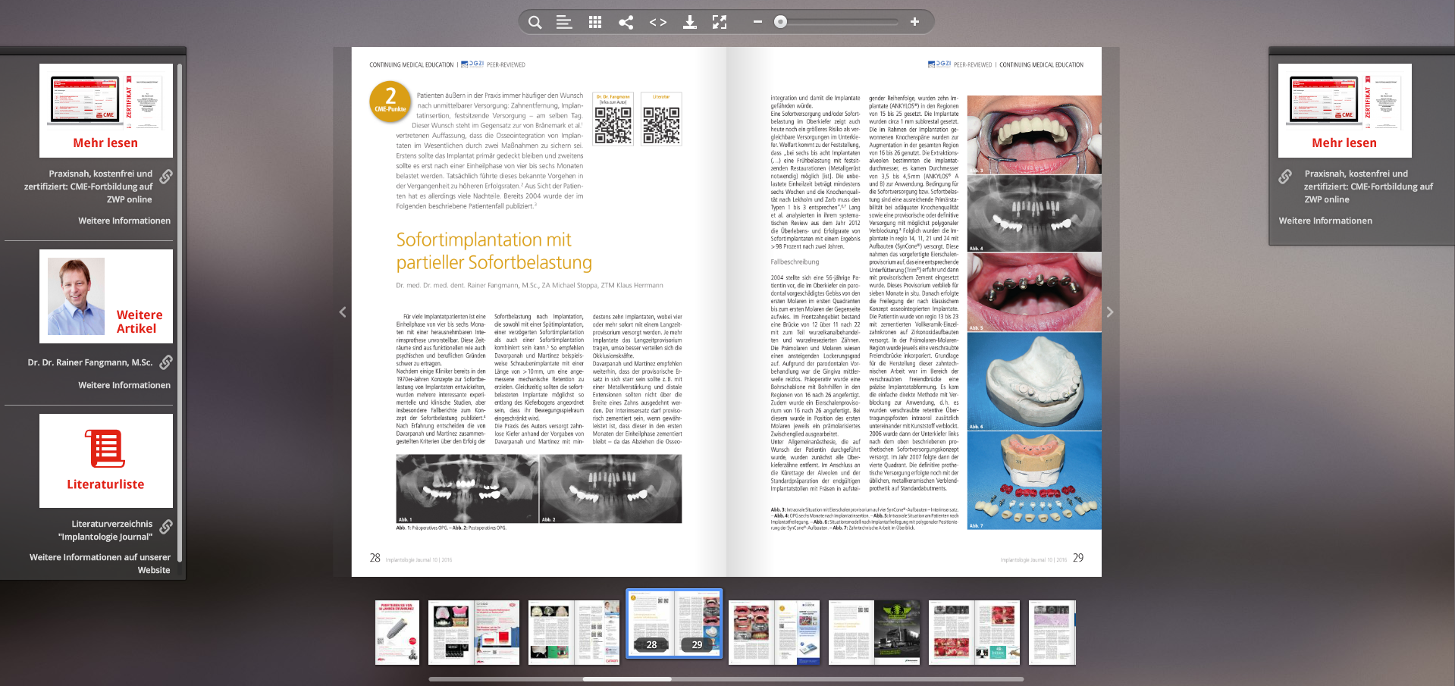The width and height of the screenshot is (1455, 686).
Task: Click link icon beside Dr. Rainer Fangmann
Action: 165,362
